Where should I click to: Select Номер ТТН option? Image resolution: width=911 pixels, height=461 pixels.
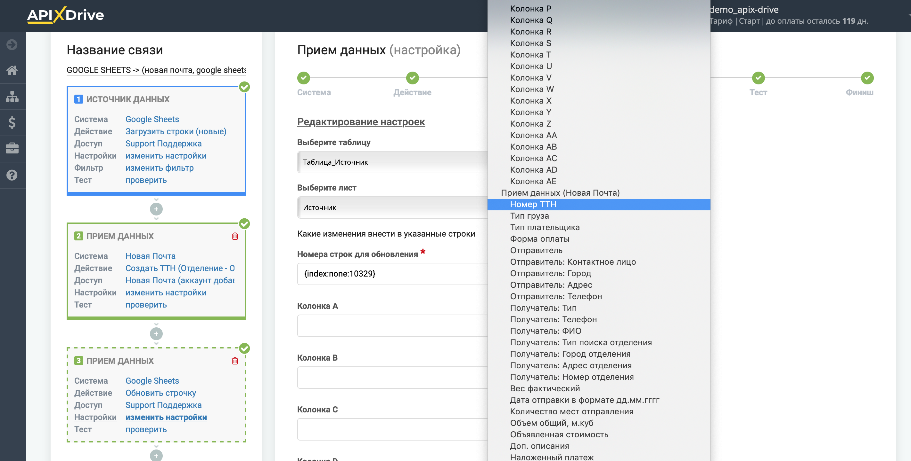click(x=599, y=204)
